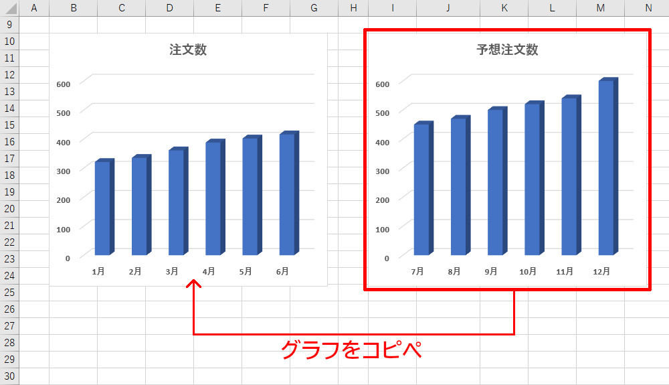
Task: Select the 6月 bar in 注文数 chart
Action: coord(289,194)
